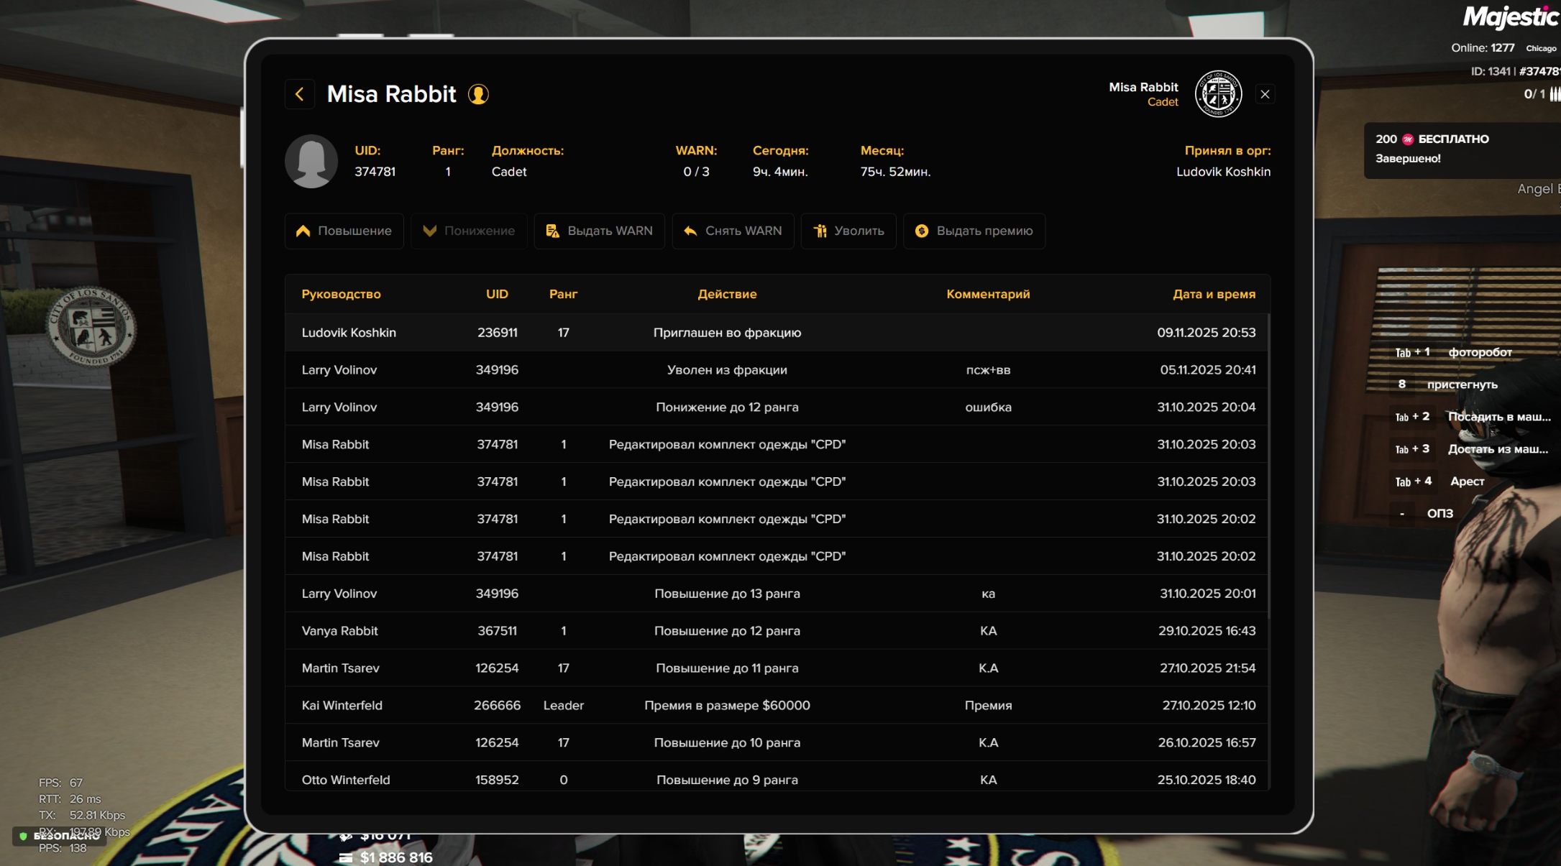The width and height of the screenshot is (1561, 866).
Task: Click the profile UID value 374781
Action: pyautogui.click(x=375, y=172)
